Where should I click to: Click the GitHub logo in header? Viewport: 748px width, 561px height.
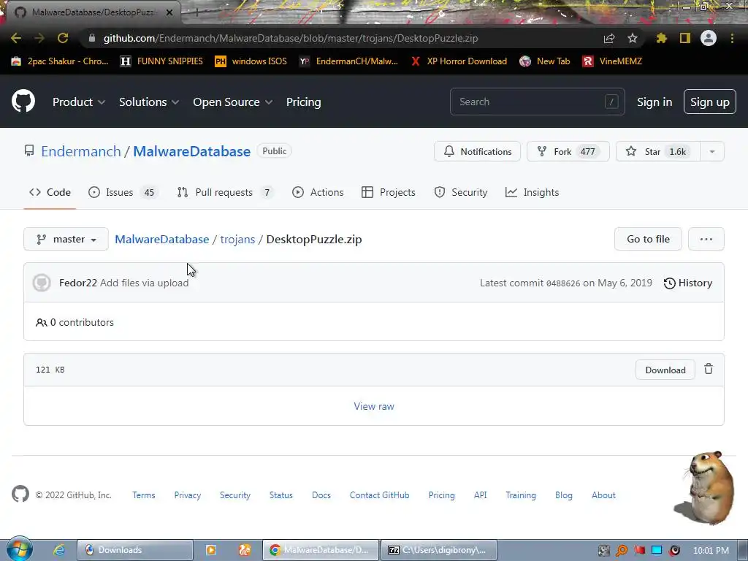pyautogui.click(x=23, y=101)
